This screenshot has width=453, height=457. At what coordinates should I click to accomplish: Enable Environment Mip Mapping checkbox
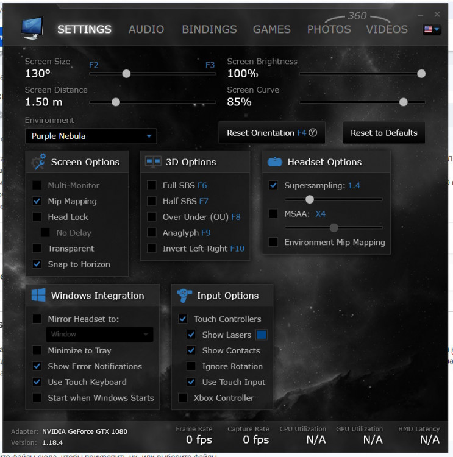pos(273,242)
